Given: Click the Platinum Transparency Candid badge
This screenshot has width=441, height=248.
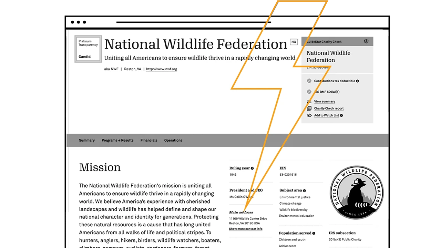Looking at the screenshot, I should click(x=88, y=49).
